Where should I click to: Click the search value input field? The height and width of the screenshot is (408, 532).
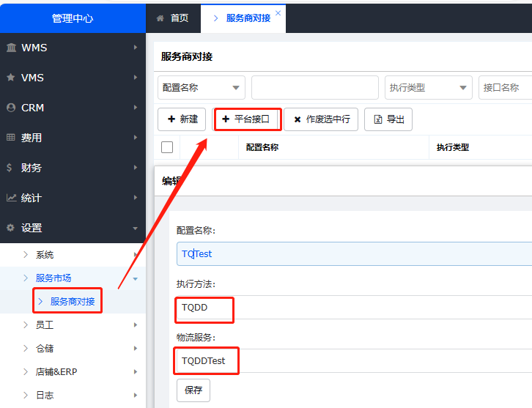click(x=315, y=88)
